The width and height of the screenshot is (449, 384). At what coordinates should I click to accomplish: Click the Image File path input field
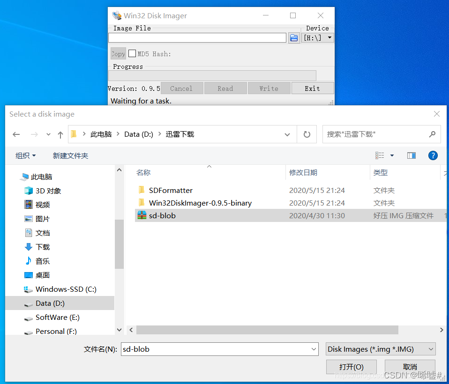197,38
